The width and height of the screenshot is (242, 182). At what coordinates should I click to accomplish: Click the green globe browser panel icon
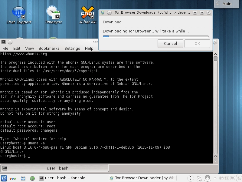tap(32, 178)
